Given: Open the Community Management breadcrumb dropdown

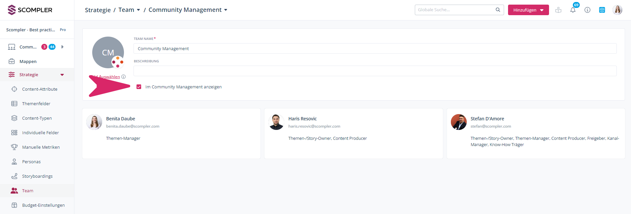Looking at the screenshot, I should coord(226,10).
